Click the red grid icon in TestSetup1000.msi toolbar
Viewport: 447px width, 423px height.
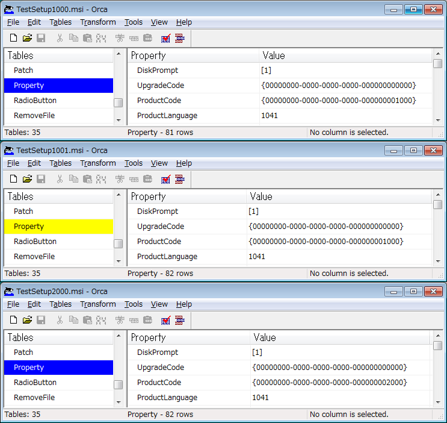(x=179, y=38)
